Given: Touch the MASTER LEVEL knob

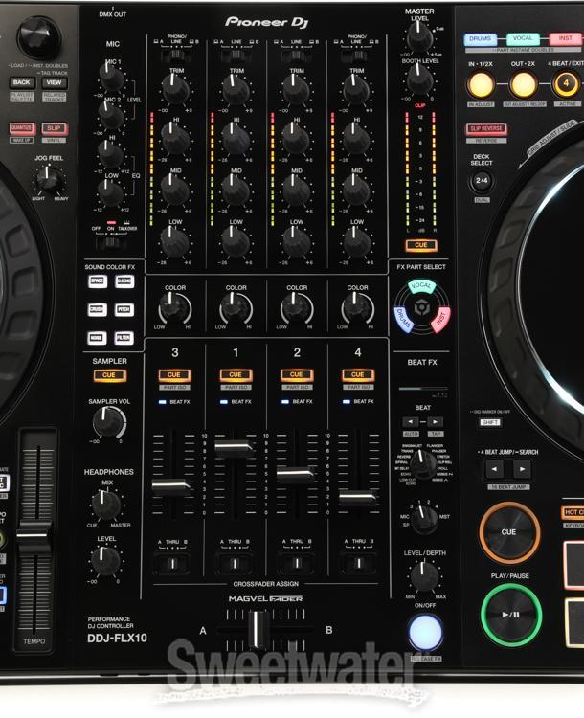Looking at the screenshot, I should click(x=420, y=37).
